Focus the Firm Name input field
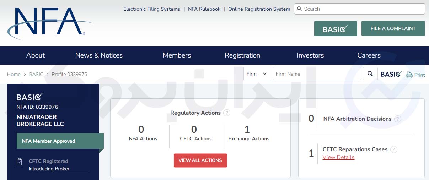This screenshot has width=429, height=180. pyautogui.click(x=317, y=74)
